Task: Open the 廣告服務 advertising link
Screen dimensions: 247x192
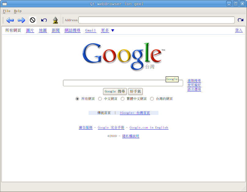Action: click(86, 127)
